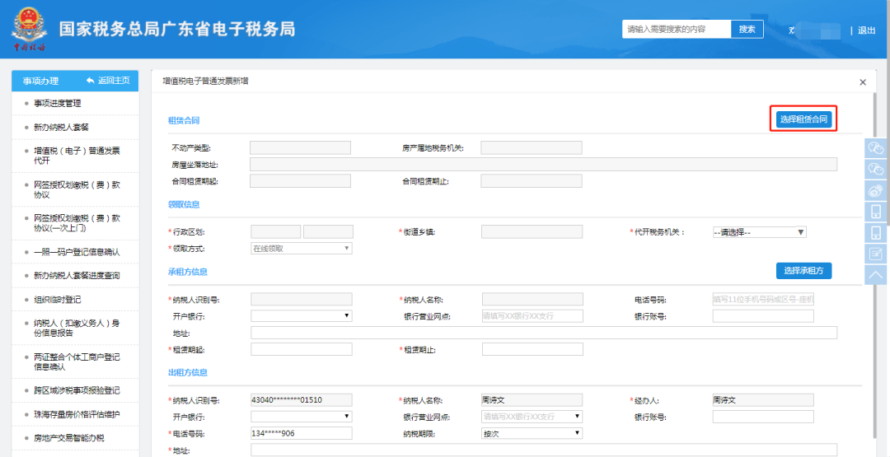Screen dimensions: 890x457
Task: Expand the lessor's 开户银行 dropdown
Action: click(x=302, y=417)
